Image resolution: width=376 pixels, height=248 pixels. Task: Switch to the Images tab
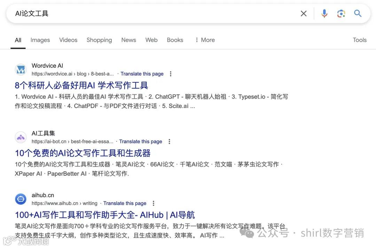point(40,40)
